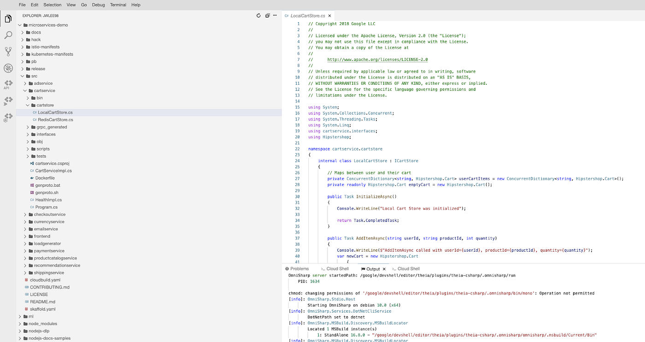
Task: Click the cartservice.csproj file icon
Action: coord(32,164)
